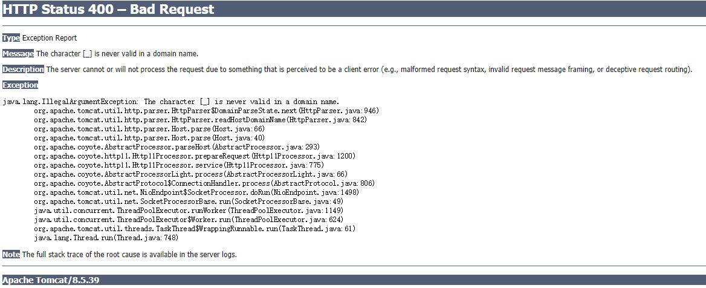Viewport: 706px width, 288px height.
Task: Click the ThreadPoolExecutor.runWorker stack line
Action: [x=189, y=211]
